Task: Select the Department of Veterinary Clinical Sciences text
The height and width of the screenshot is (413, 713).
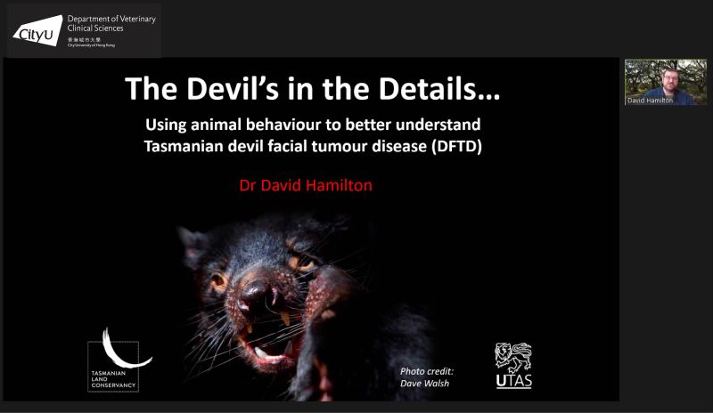Action: click(109, 21)
